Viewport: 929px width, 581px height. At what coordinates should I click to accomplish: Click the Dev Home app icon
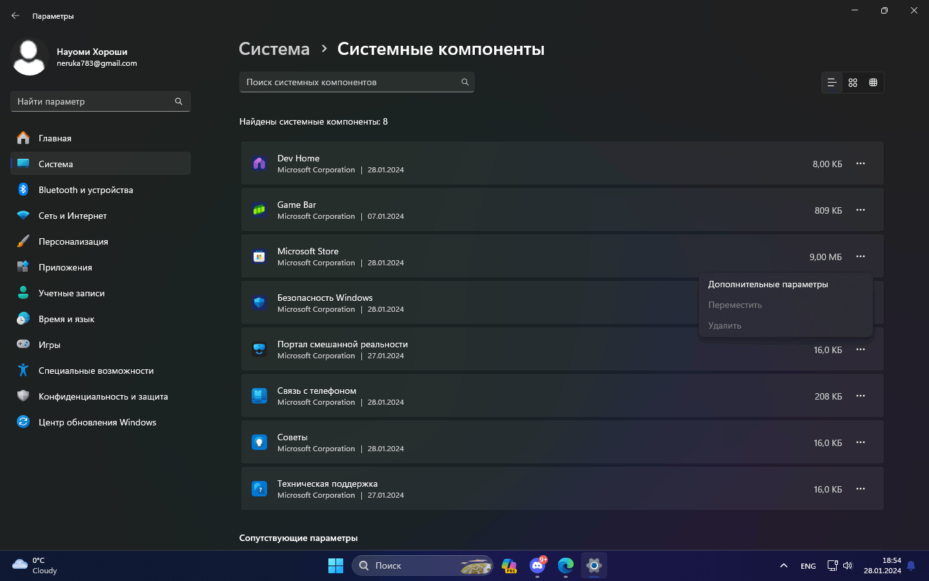tap(259, 163)
